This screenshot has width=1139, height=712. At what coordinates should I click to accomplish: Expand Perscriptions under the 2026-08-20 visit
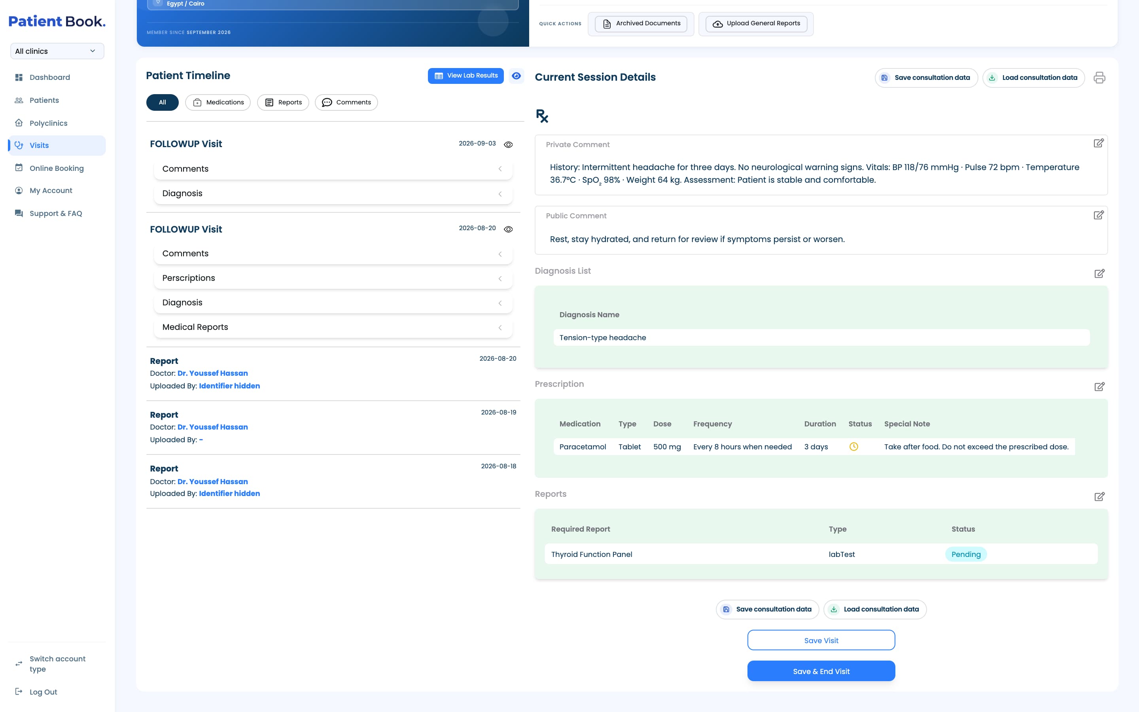[x=333, y=278]
